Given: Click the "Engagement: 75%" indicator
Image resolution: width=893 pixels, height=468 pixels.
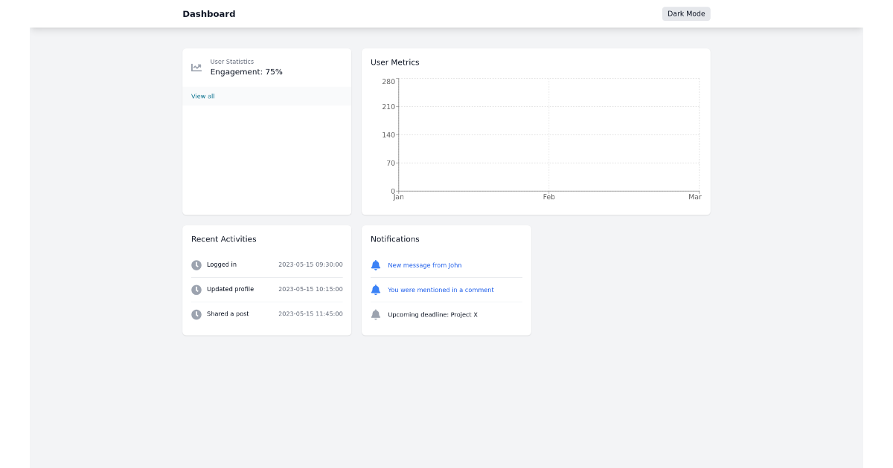Looking at the screenshot, I should coord(245,71).
